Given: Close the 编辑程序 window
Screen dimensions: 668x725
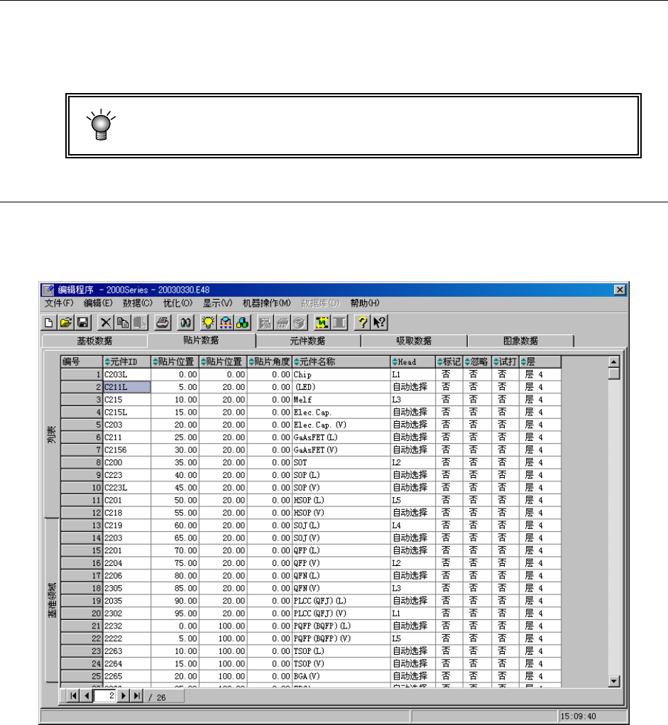Looking at the screenshot, I should (x=620, y=290).
